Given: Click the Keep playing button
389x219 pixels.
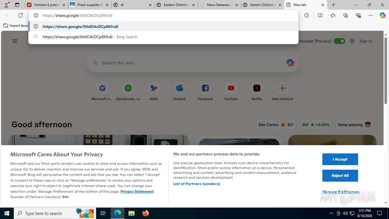Looking at the screenshot, I should pyautogui.click(x=354, y=125).
